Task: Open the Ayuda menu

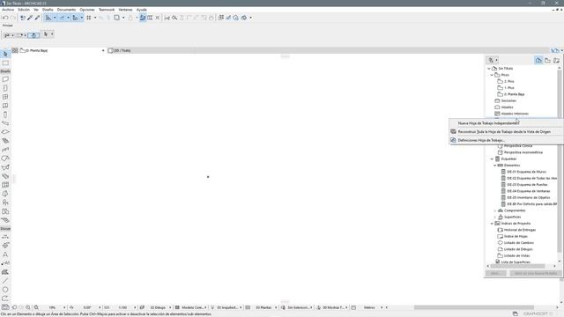Action: [x=141, y=10]
